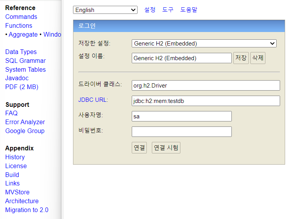Open the SQL Grammar link
Image resolution: width=294 pixels, height=219 pixels.
point(25,61)
